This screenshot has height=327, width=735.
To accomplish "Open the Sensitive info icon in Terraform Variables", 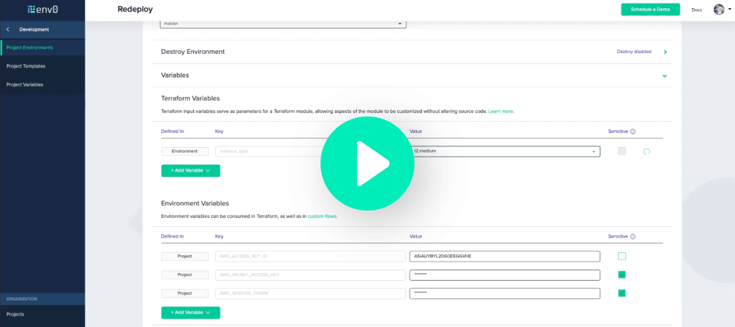I will point(633,132).
